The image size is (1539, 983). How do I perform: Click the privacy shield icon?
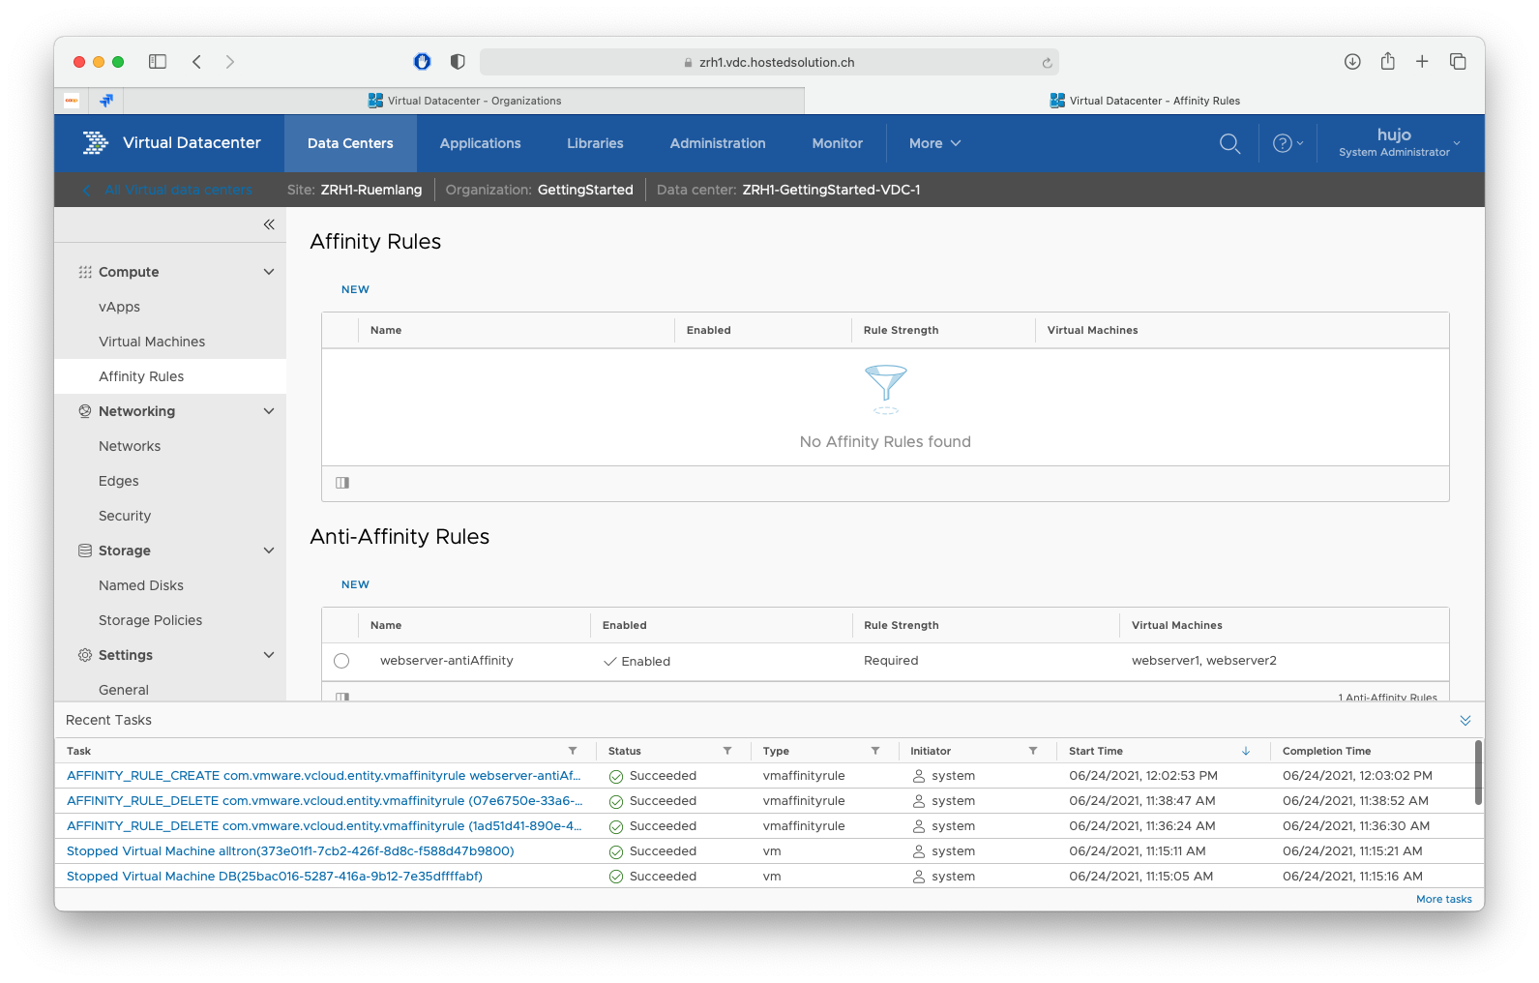[x=458, y=62]
